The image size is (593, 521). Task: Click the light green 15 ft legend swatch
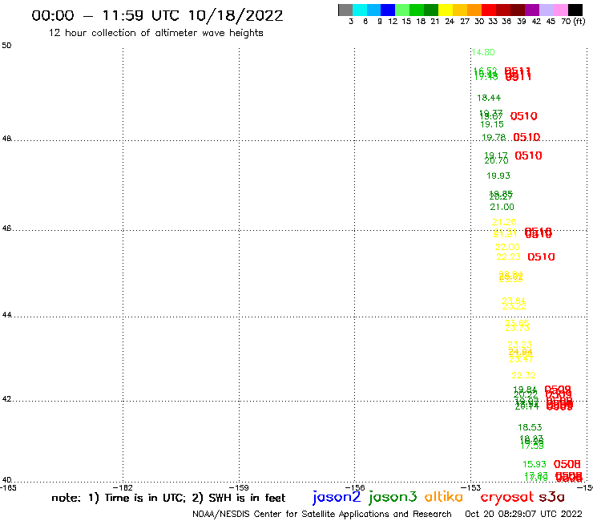tap(402, 10)
